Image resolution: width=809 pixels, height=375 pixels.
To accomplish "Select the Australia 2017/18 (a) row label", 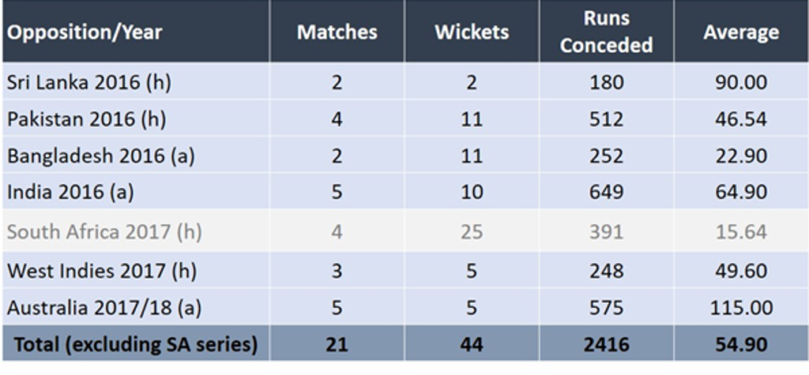I will [103, 308].
